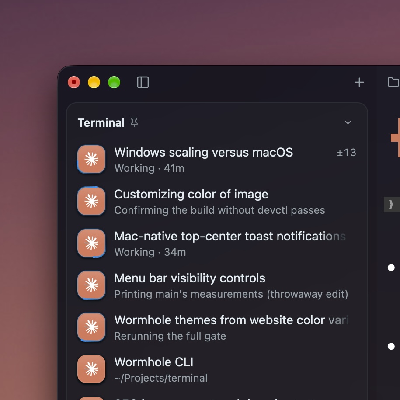Image resolution: width=400 pixels, height=400 pixels.
Task: Click the "Working · 34m" status text
Action: point(150,252)
